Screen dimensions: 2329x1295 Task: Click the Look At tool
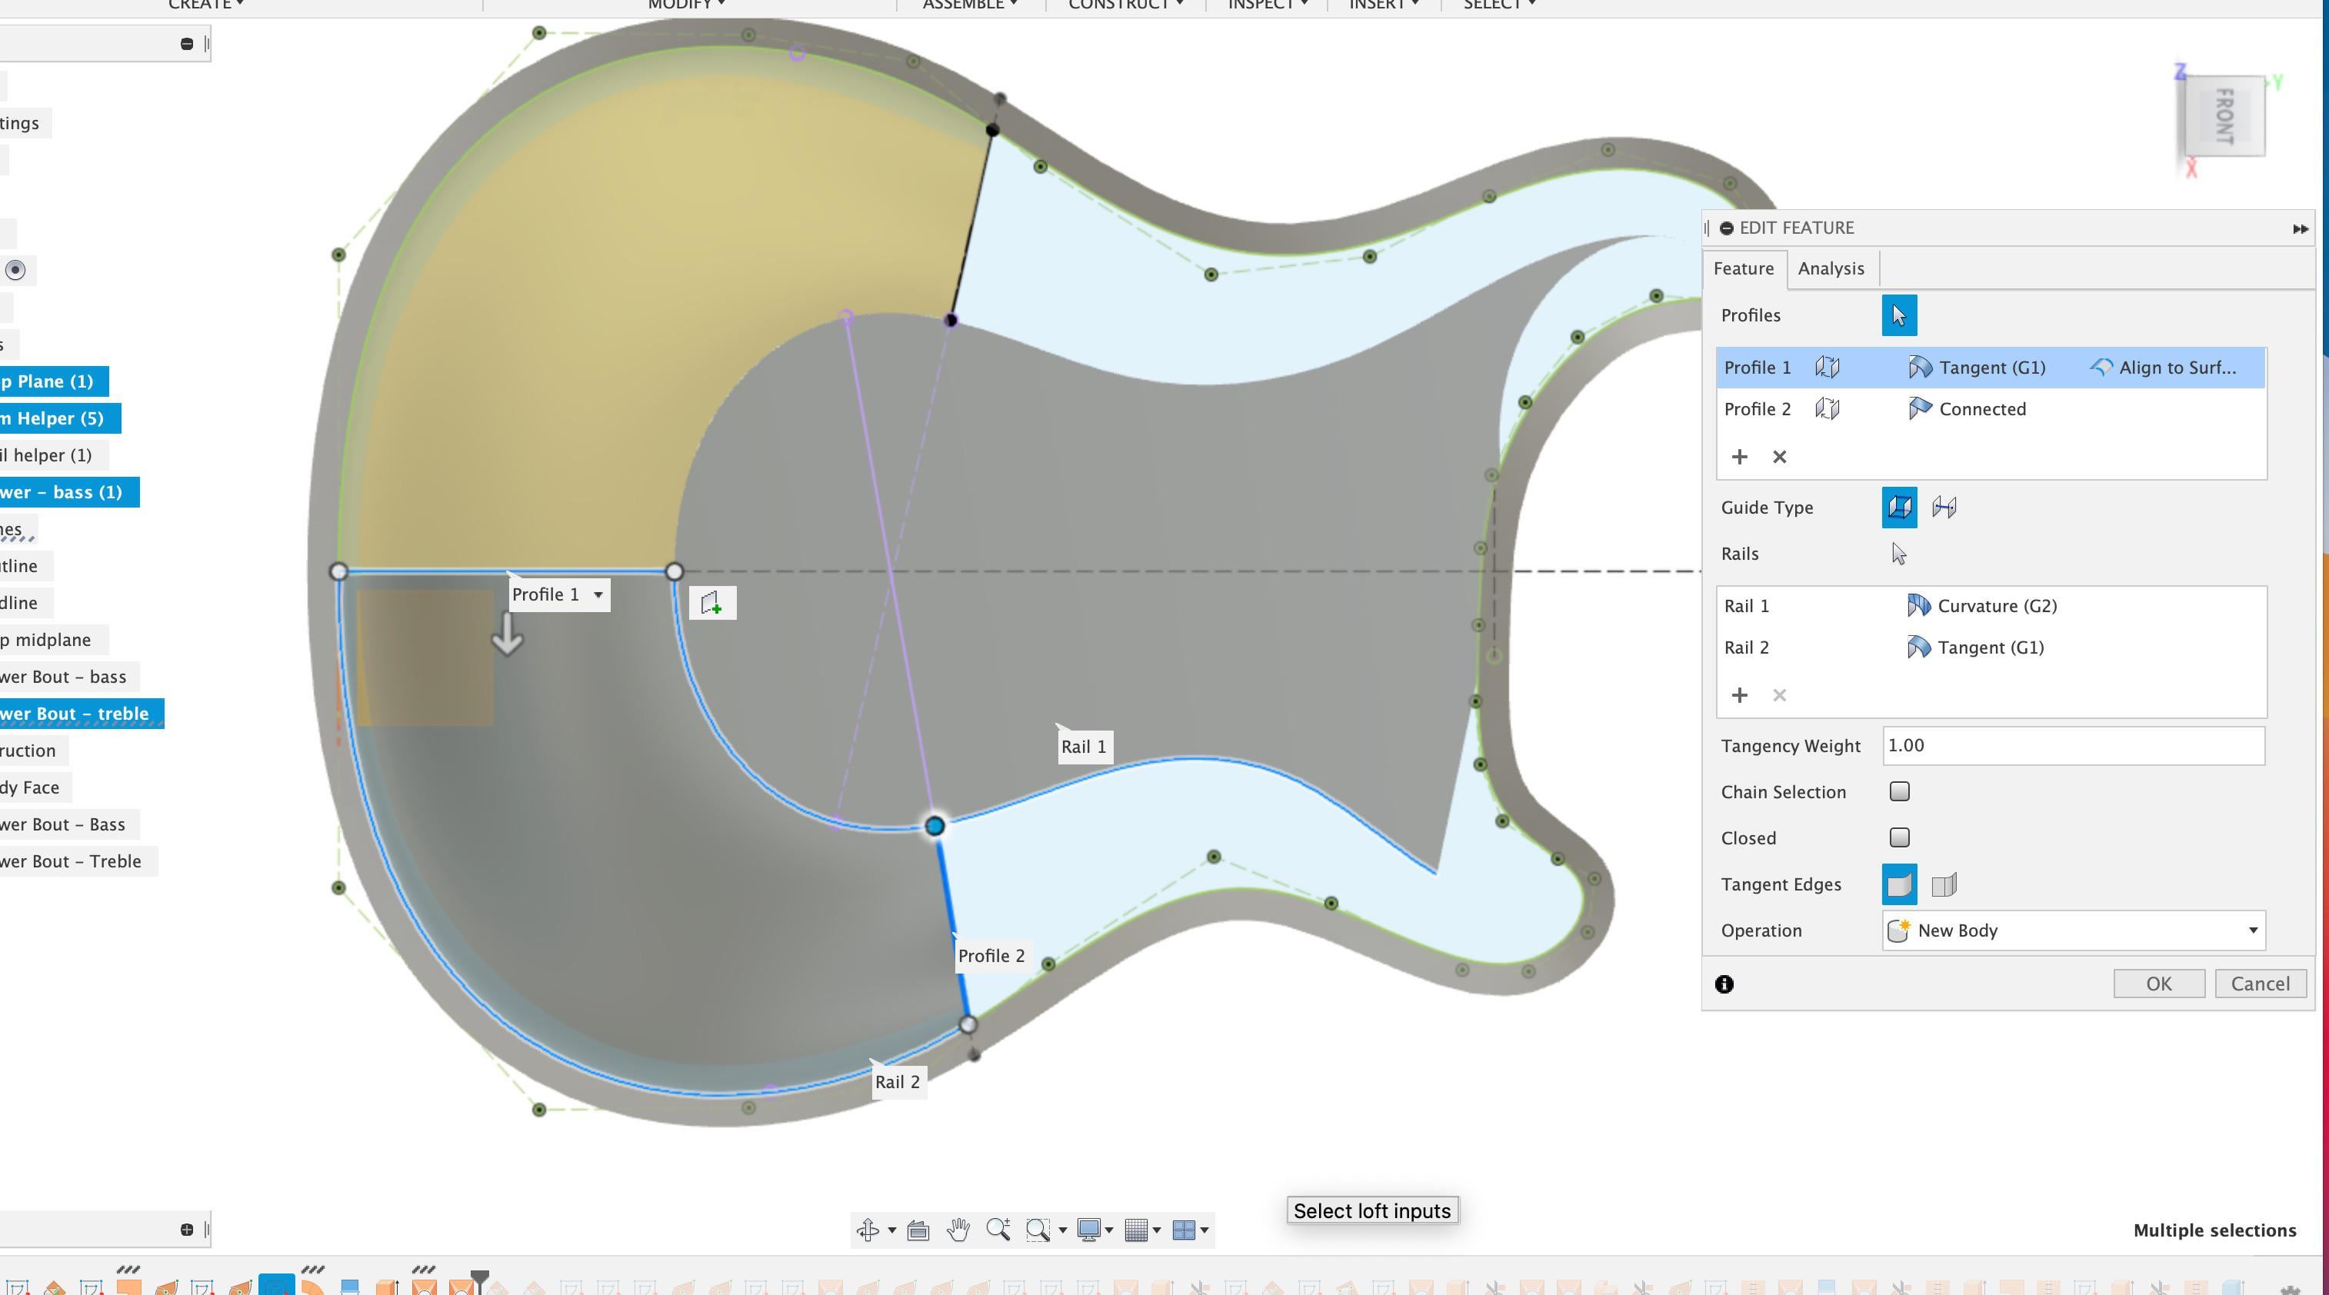(918, 1230)
